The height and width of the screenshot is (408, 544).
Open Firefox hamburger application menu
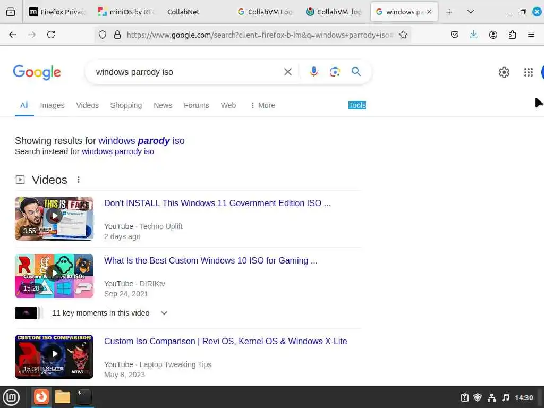(x=531, y=35)
